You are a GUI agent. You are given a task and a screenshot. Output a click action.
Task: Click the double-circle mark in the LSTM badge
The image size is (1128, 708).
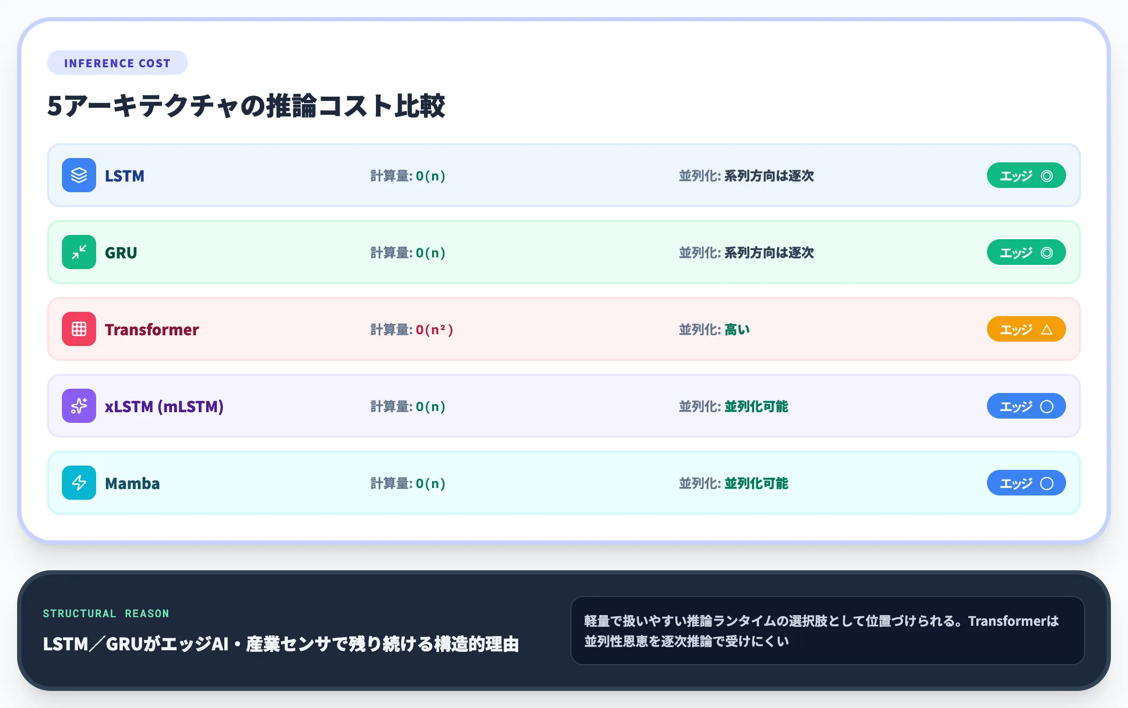[x=1047, y=176]
